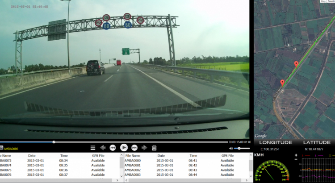335x183 pixels.
Task: Select the 08:35 row in left list
Action: (60, 165)
